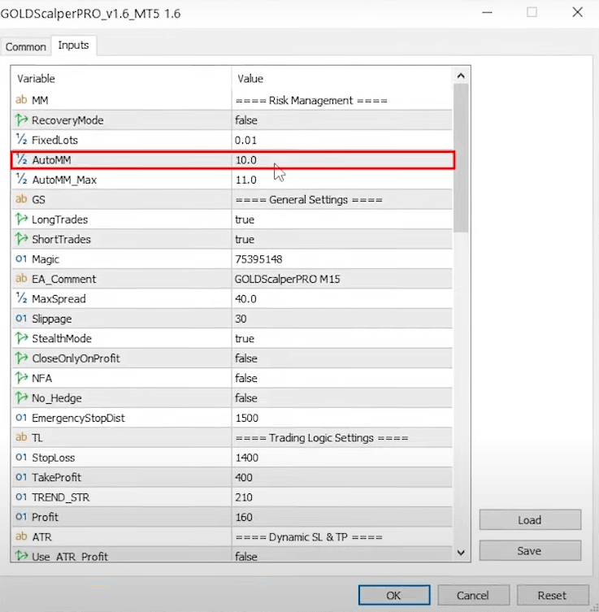Viewport: 599px width, 612px height.
Task: Select the CloseOnlyOnProfit value false
Action: point(246,358)
